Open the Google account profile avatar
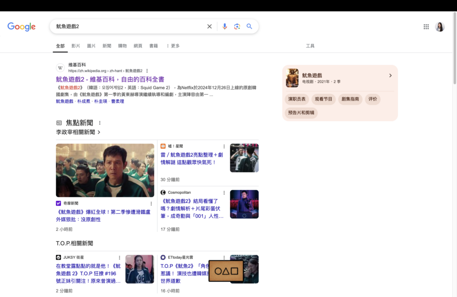 (440, 27)
